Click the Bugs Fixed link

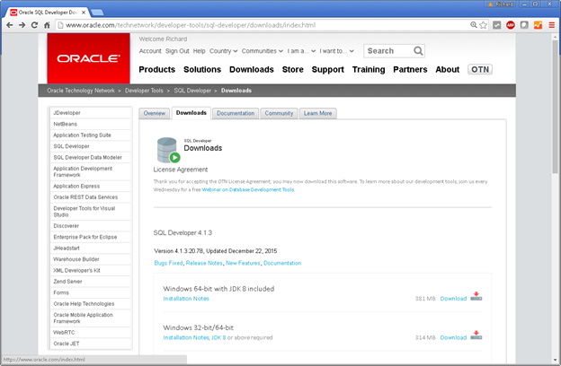[168, 263]
